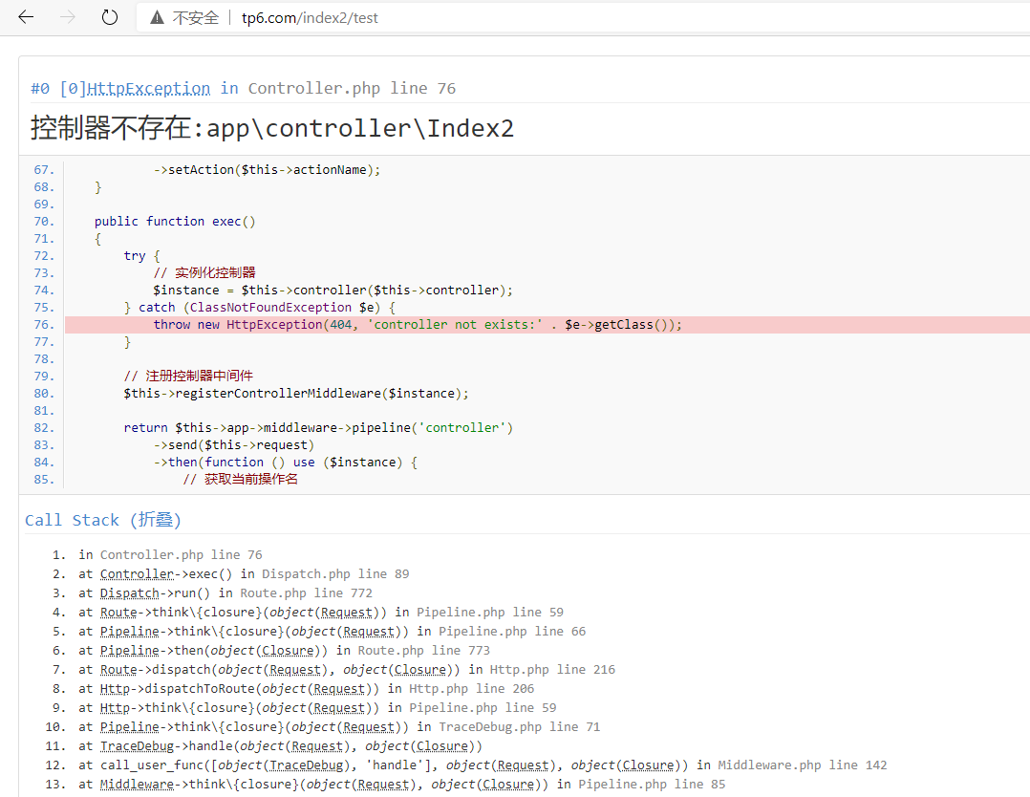Click the error message mentioning app\controller\Index2

pos(272,128)
